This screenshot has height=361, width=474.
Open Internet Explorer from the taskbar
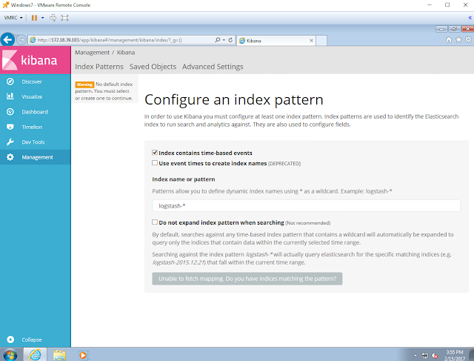click(x=35, y=354)
